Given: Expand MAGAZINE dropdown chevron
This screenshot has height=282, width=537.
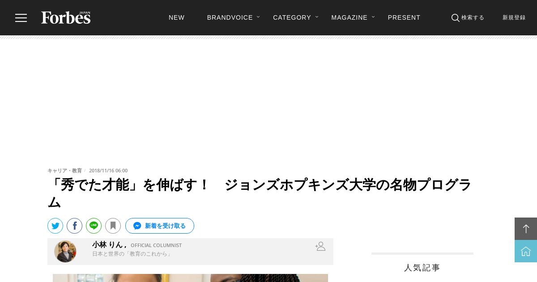Looking at the screenshot, I should coord(373,17).
